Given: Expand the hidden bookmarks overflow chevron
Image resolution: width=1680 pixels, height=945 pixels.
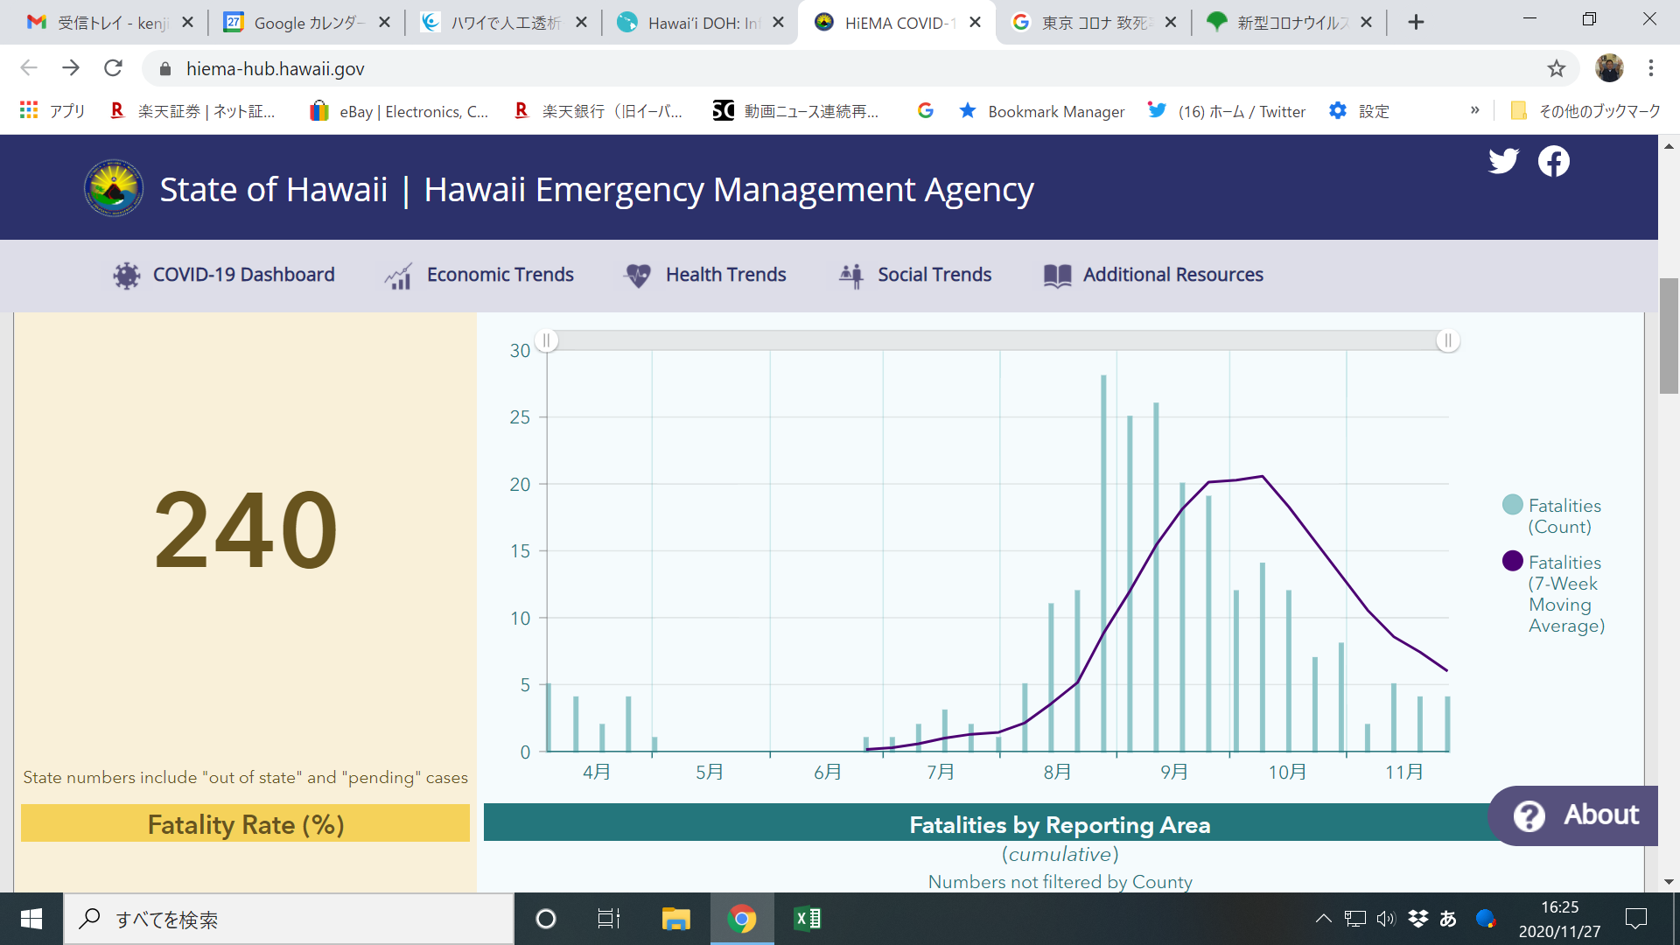Looking at the screenshot, I should click(x=1474, y=111).
